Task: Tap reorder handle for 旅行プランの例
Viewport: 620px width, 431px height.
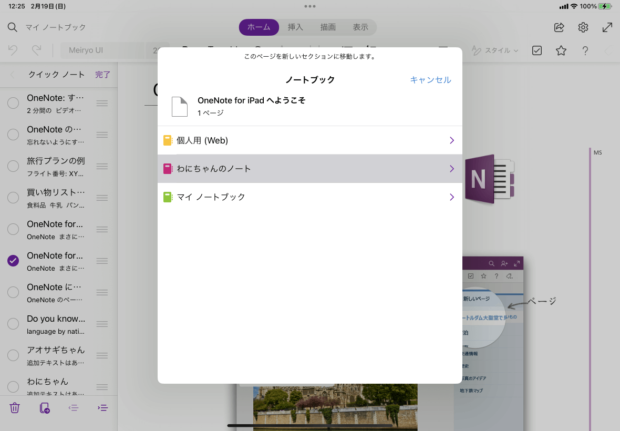Action: 102,166
